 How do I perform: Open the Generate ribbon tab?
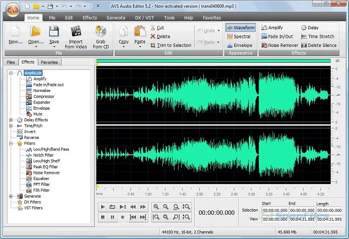[x=116, y=18]
